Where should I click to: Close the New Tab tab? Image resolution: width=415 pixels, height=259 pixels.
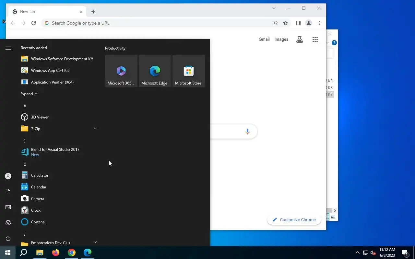tap(81, 12)
